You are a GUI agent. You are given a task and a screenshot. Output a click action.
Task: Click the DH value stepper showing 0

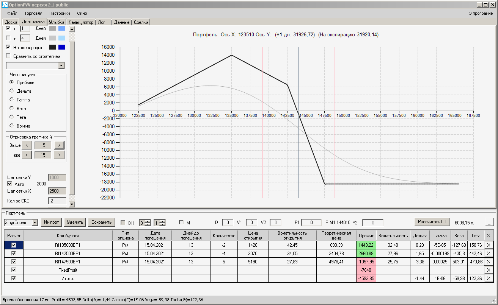(x=145, y=223)
